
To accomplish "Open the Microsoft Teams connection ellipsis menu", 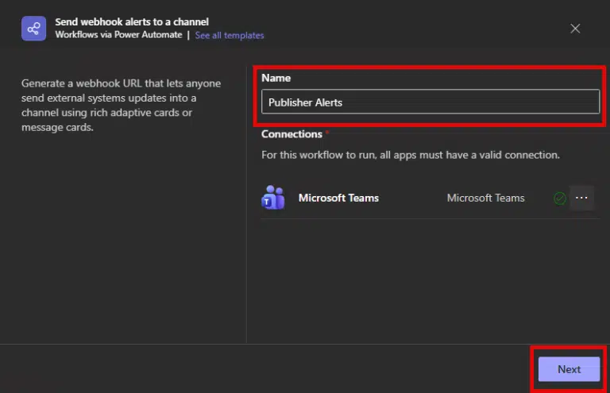I will click(582, 198).
